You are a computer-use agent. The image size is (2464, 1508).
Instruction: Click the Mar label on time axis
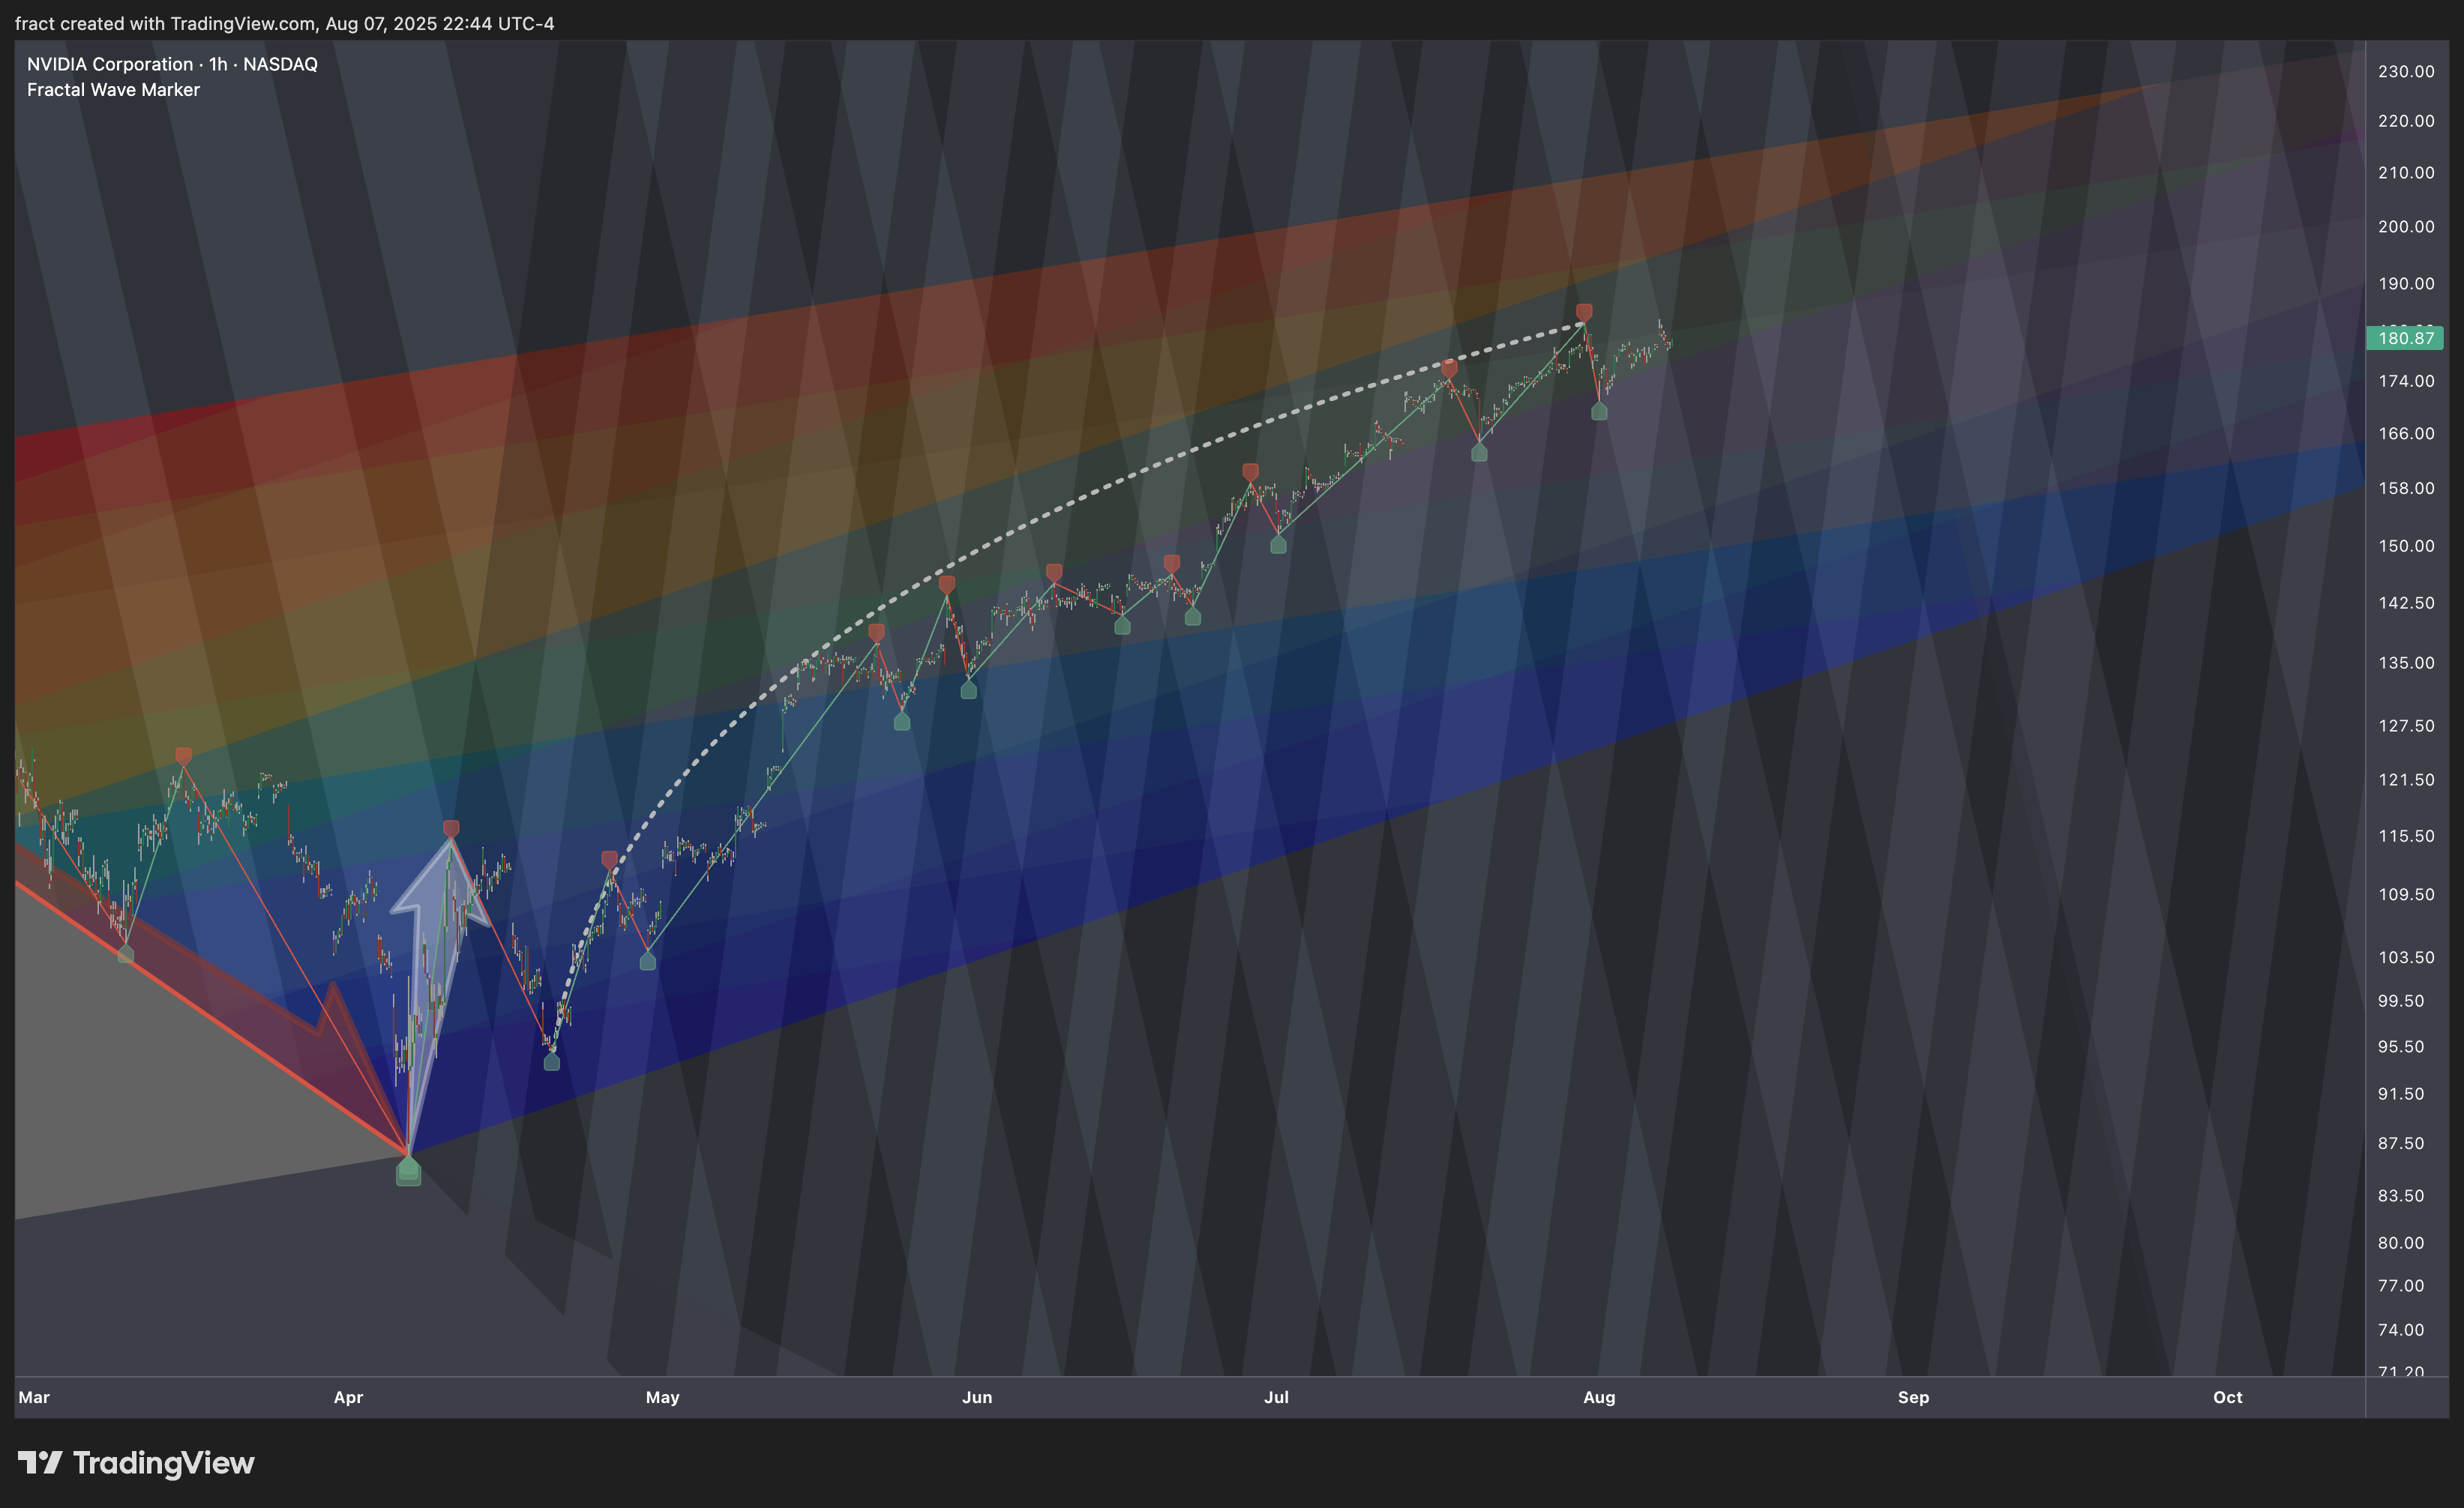coord(34,1397)
